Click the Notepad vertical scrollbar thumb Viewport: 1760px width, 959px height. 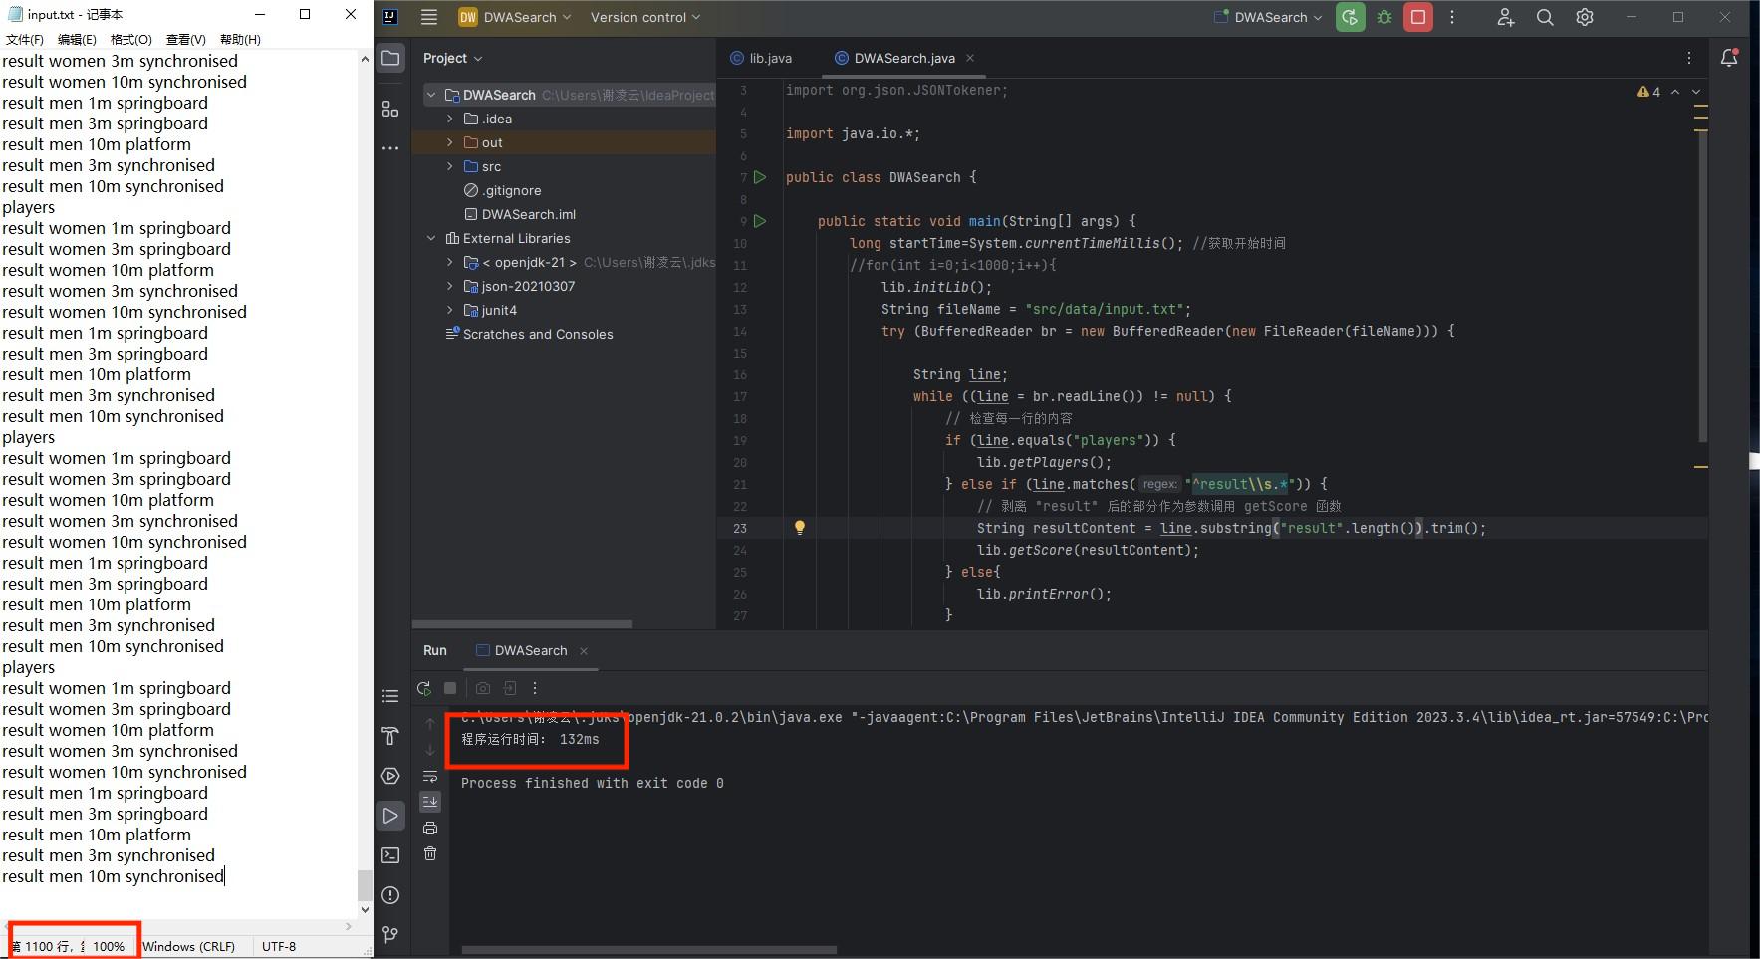[365, 884]
